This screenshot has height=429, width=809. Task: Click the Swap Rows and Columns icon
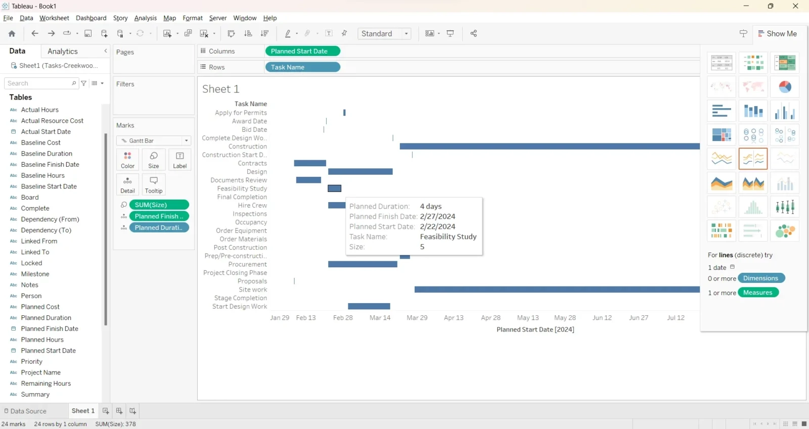[231, 33]
